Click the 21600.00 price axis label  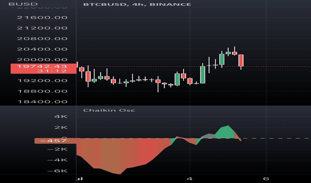click(42, 17)
